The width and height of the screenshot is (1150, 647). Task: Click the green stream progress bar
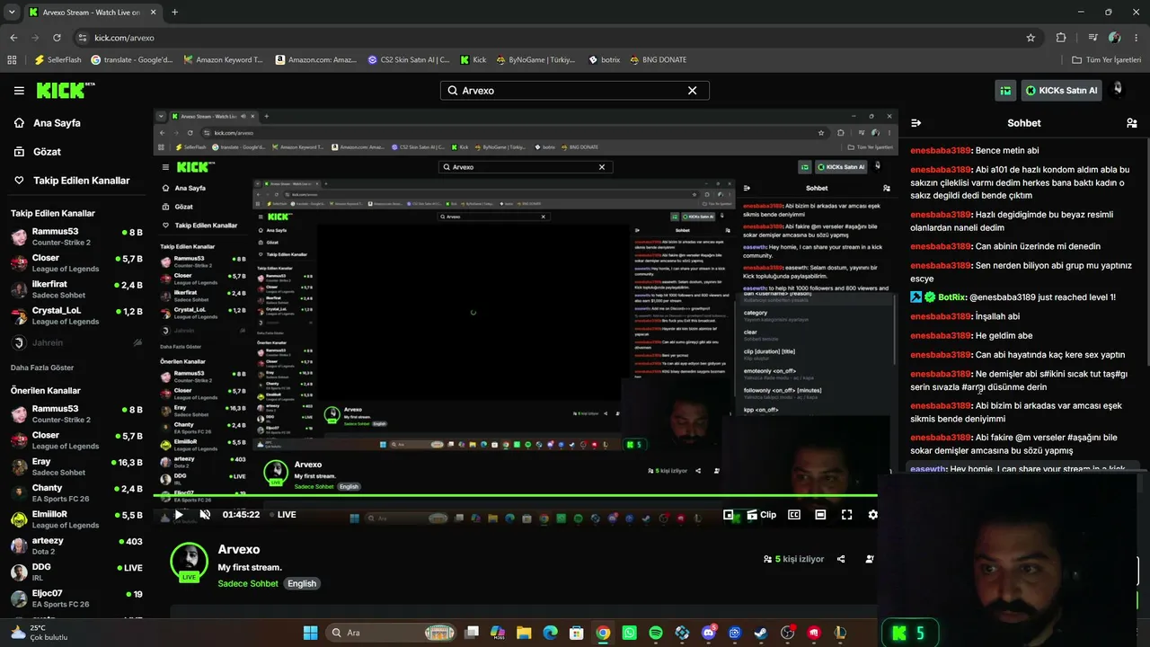tap(515, 495)
